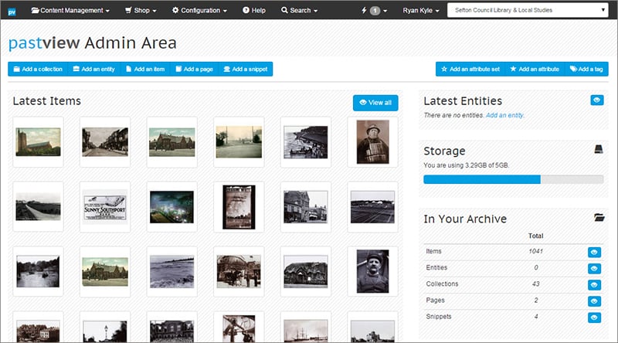Open the dark framed portrait poster thumbnail
The image size is (618, 343).
(x=239, y=206)
